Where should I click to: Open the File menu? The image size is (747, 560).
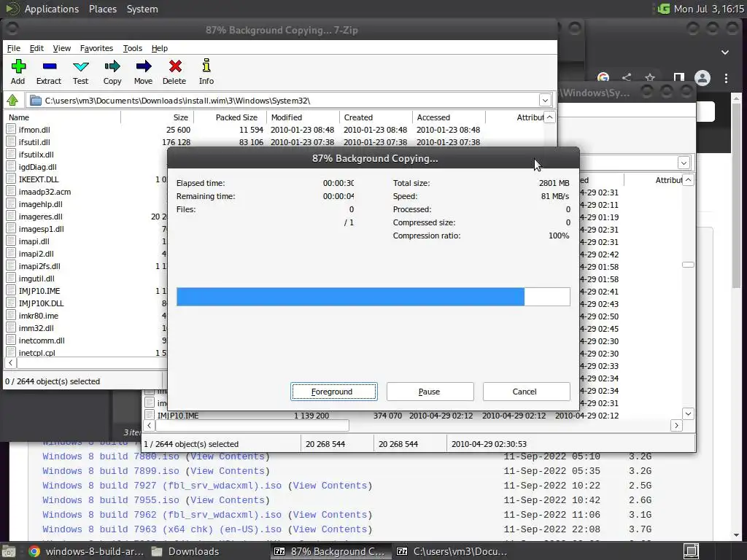pos(14,48)
